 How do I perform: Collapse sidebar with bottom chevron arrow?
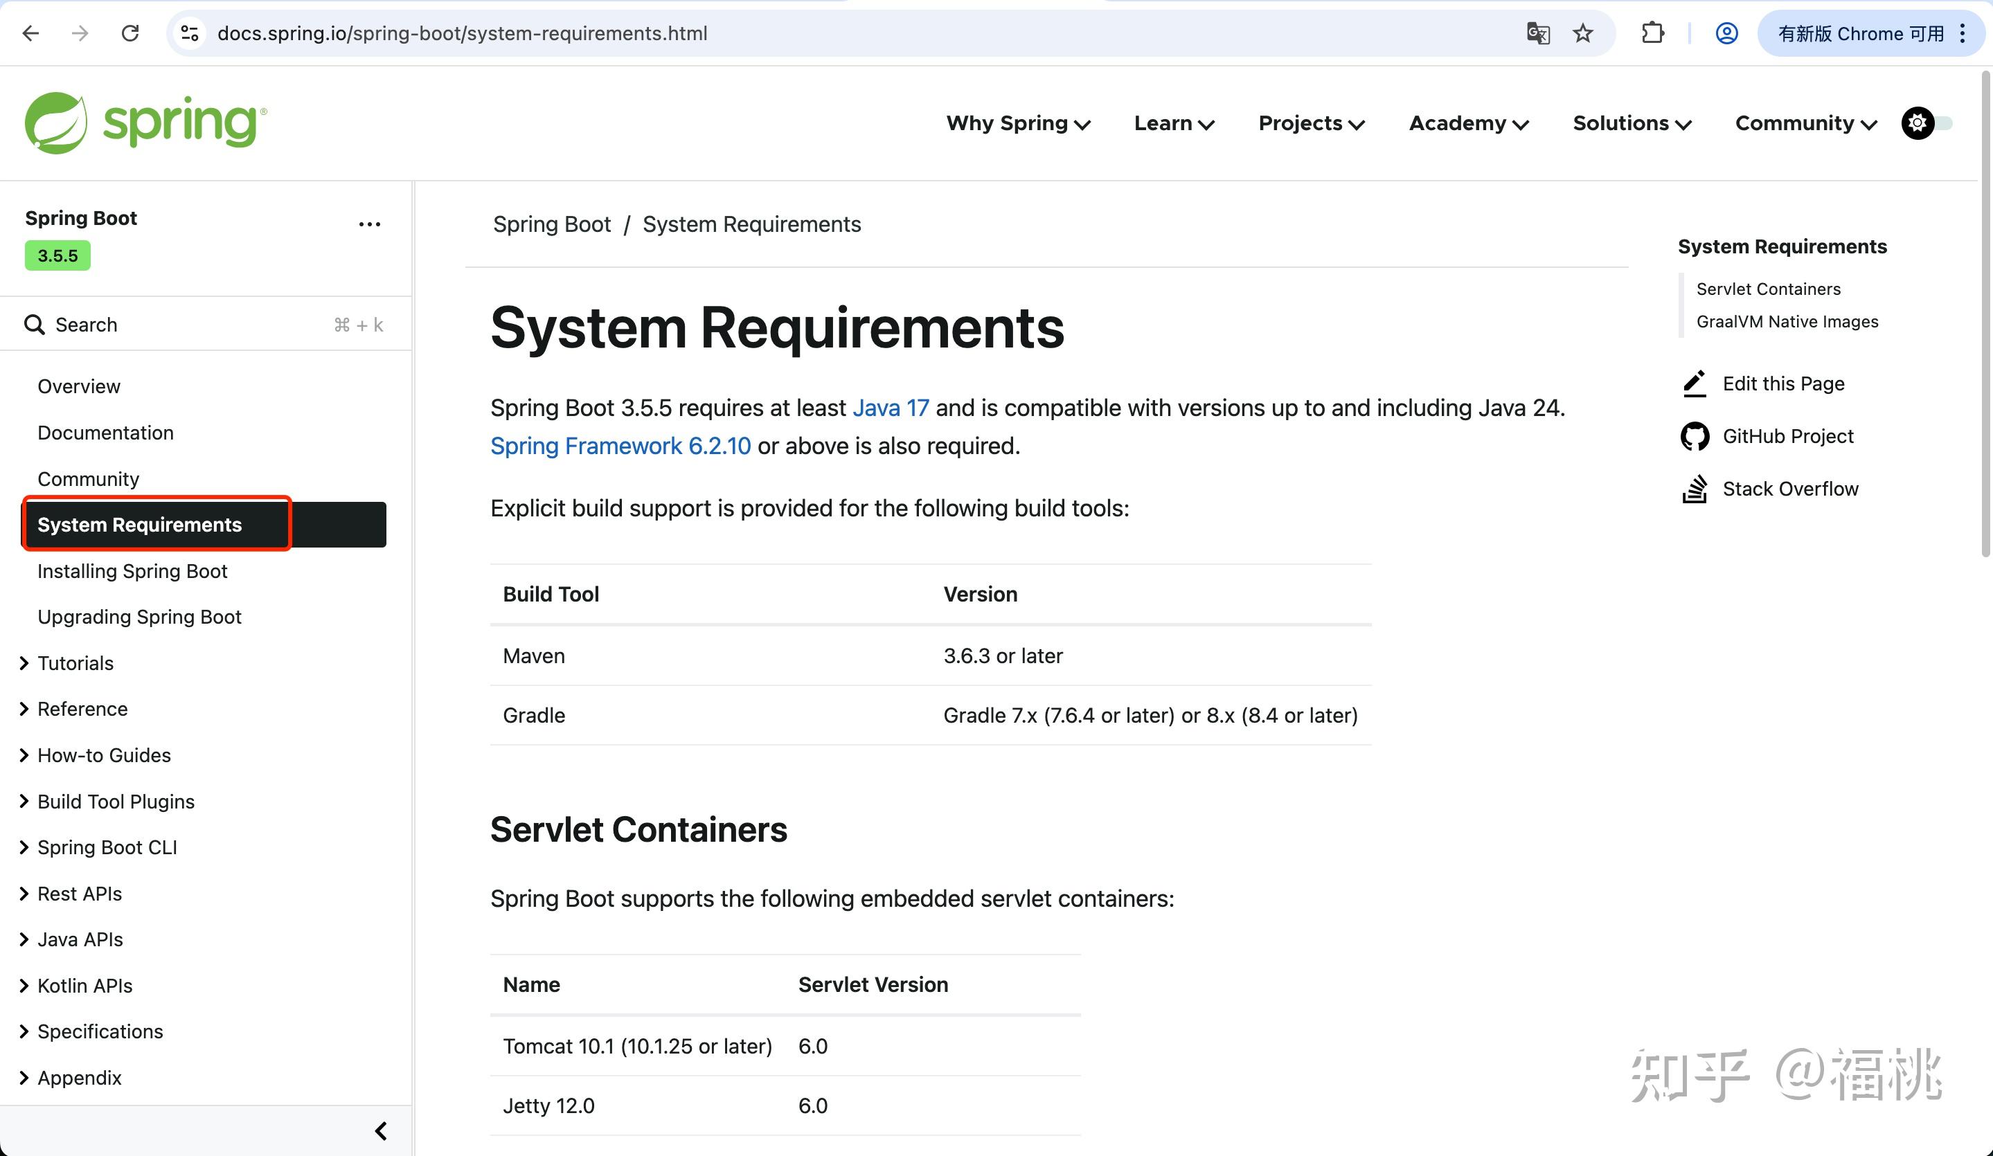tap(380, 1132)
